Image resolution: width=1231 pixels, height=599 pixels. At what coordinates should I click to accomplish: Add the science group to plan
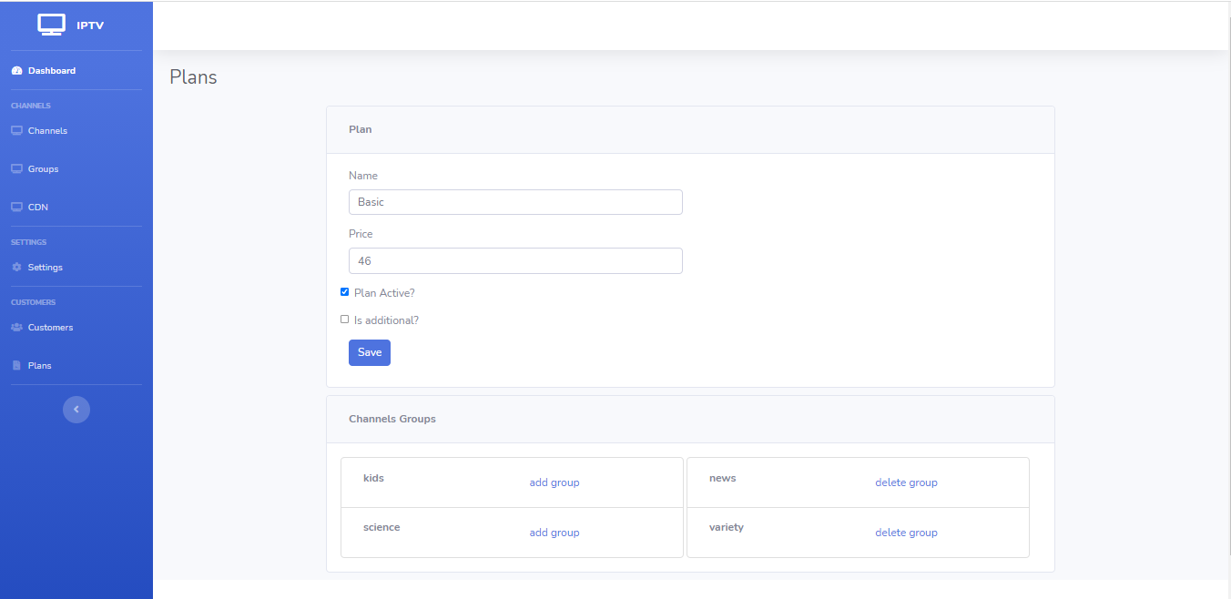click(554, 533)
